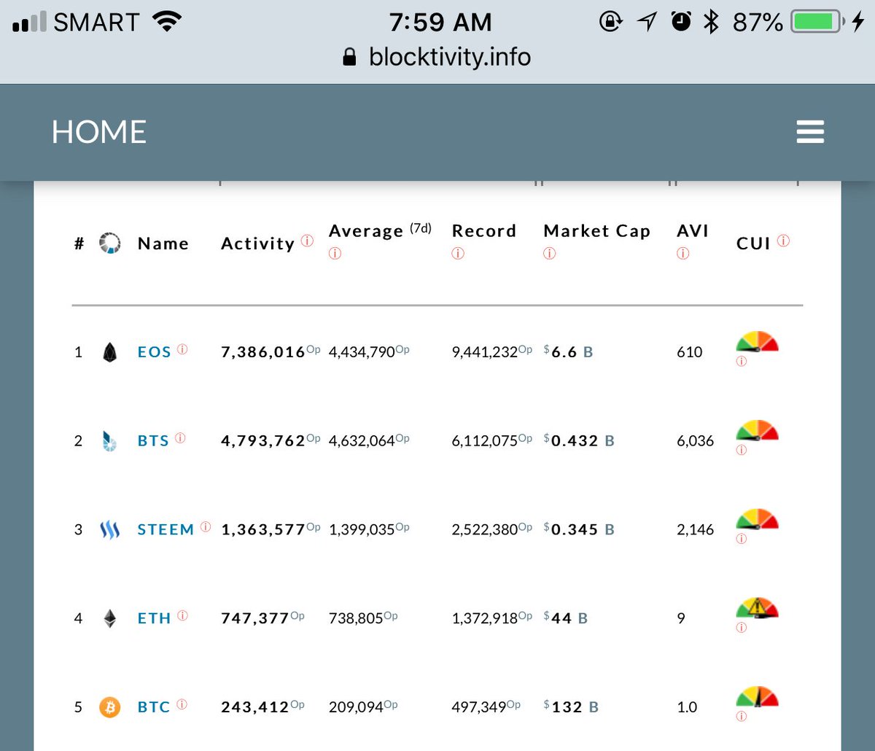Click the EOS CUI gauge
Viewport: 875px width, 751px height.
[x=758, y=342]
